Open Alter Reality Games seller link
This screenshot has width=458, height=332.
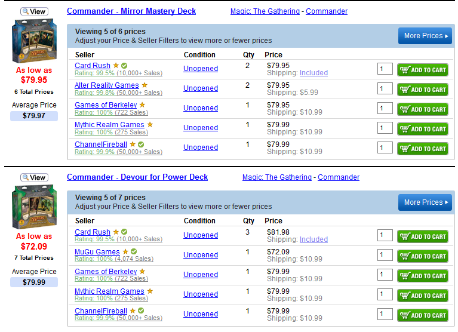(x=107, y=85)
